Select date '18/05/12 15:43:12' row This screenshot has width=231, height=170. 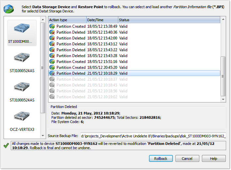tap(134, 44)
